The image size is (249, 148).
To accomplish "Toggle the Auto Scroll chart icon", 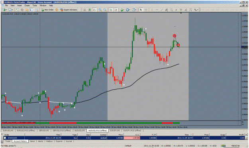I will pyautogui.click(x=111, y=10).
